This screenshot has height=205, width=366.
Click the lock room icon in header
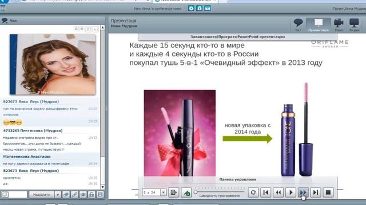tap(200, 9)
